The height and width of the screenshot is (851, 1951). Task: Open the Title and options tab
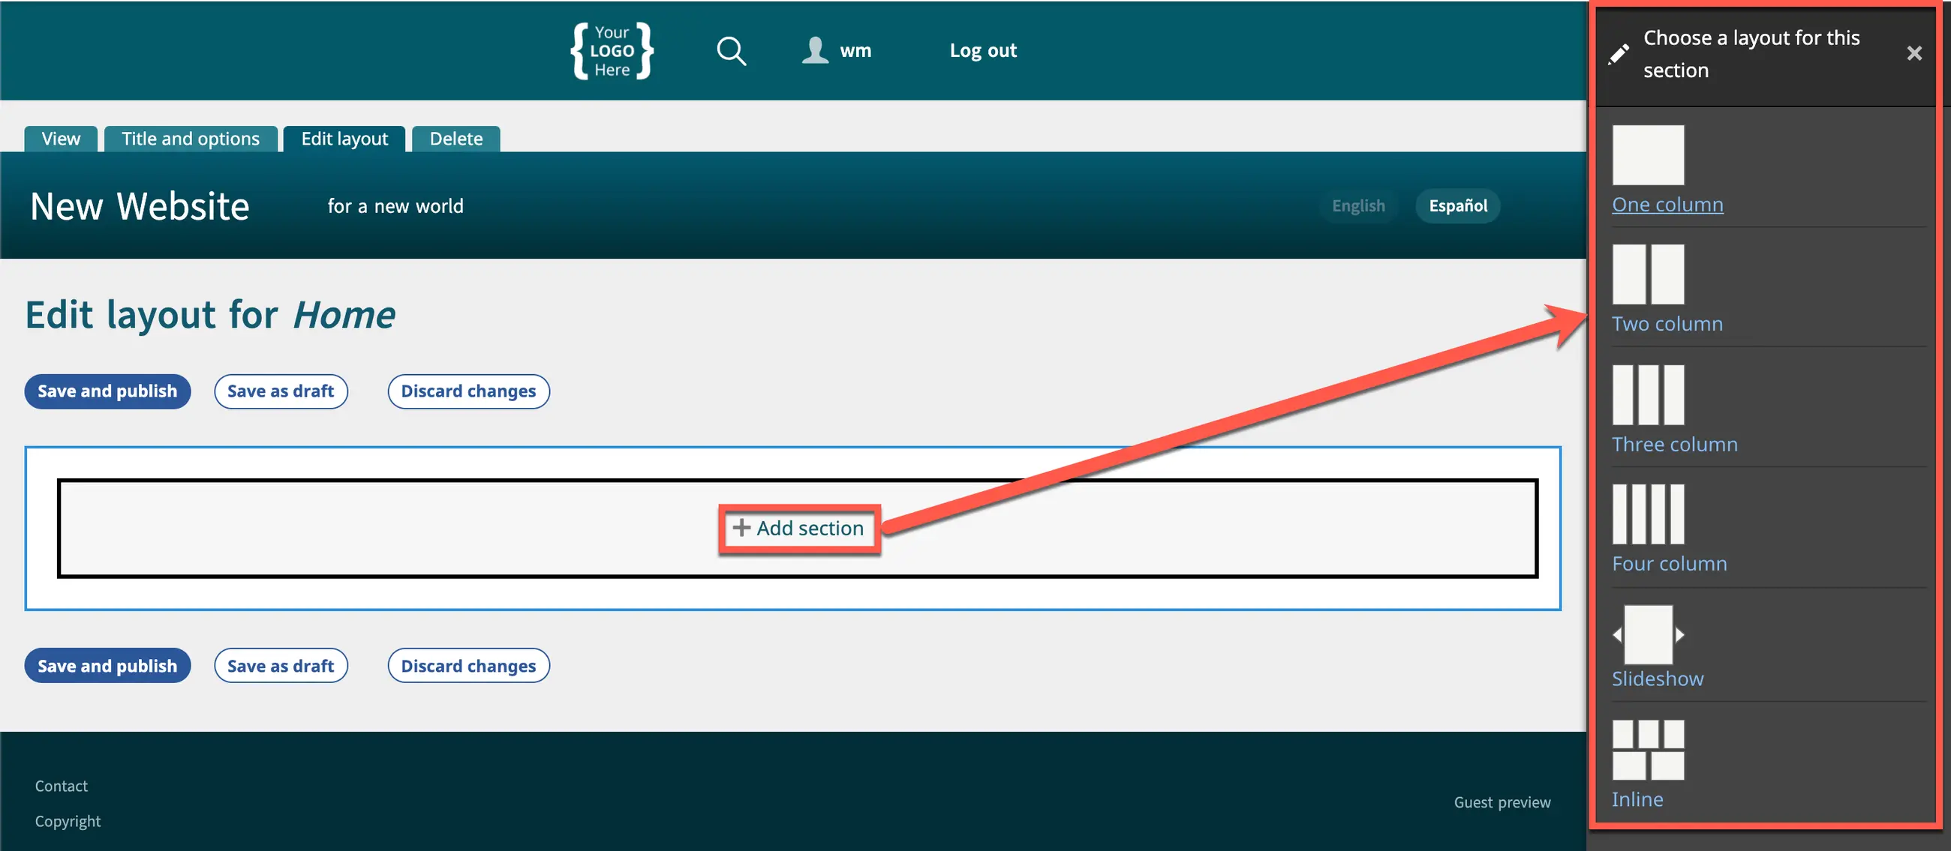pos(190,139)
